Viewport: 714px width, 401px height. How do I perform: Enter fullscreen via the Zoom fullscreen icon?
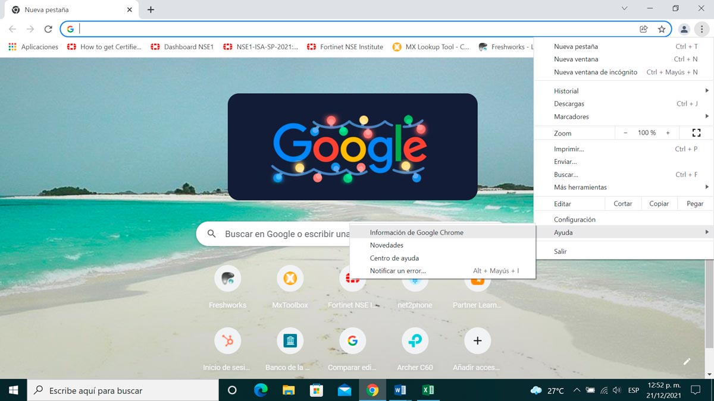[696, 132]
